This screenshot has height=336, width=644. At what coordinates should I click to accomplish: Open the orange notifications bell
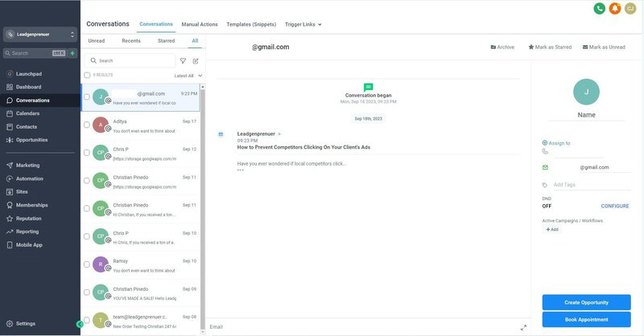(x=615, y=8)
